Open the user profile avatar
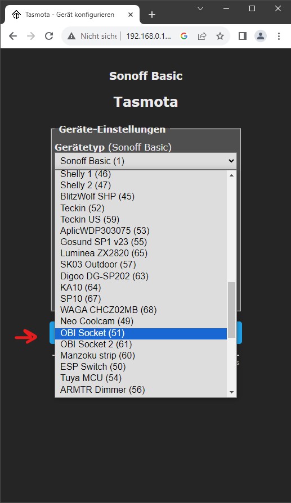The height and width of the screenshot is (503, 291). [x=261, y=36]
